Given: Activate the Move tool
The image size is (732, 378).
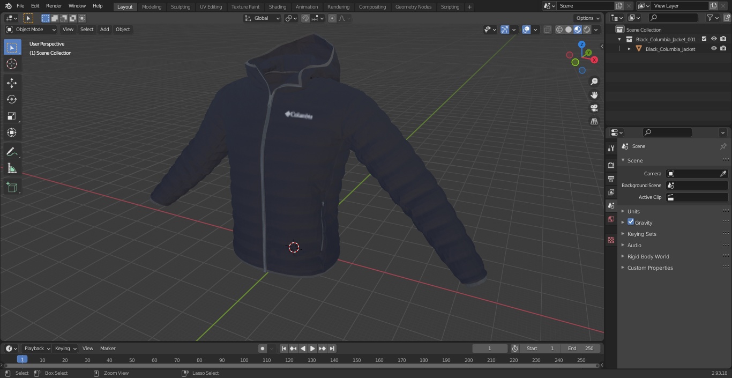Looking at the screenshot, I should coord(12,83).
